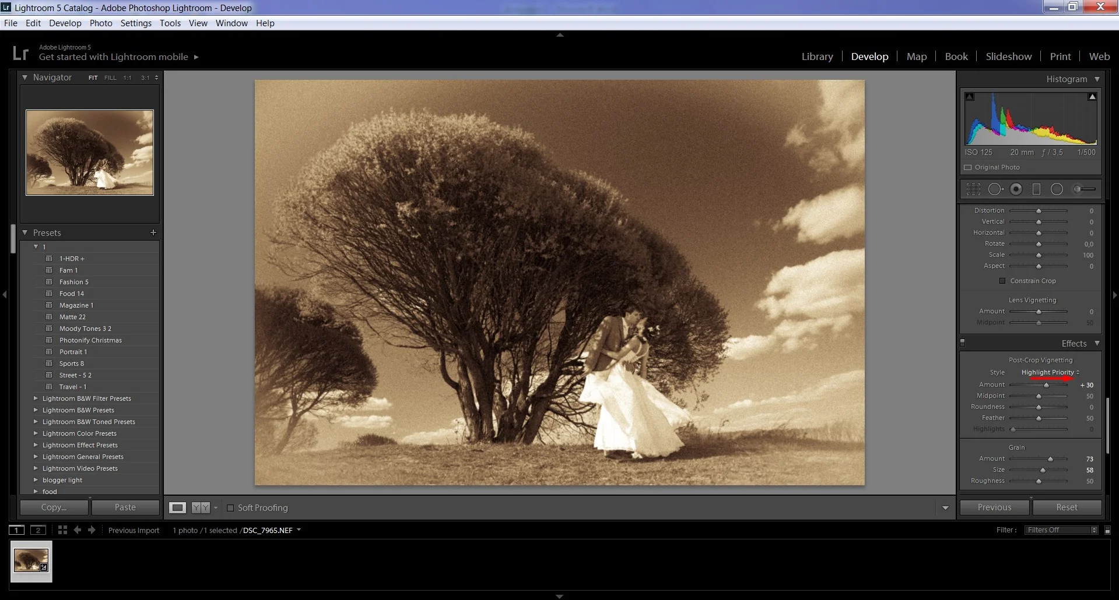
Task: Collapse the Effects panel
Action: [1097, 344]
